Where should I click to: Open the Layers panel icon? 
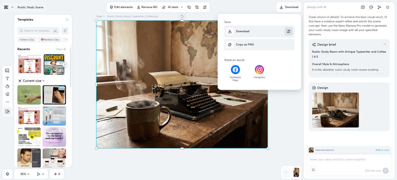(7, 174)
